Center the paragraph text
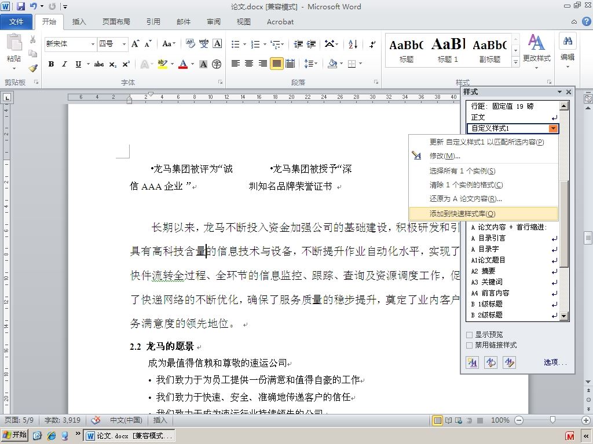Screen dimensions: 593x444 coord(249,64)
